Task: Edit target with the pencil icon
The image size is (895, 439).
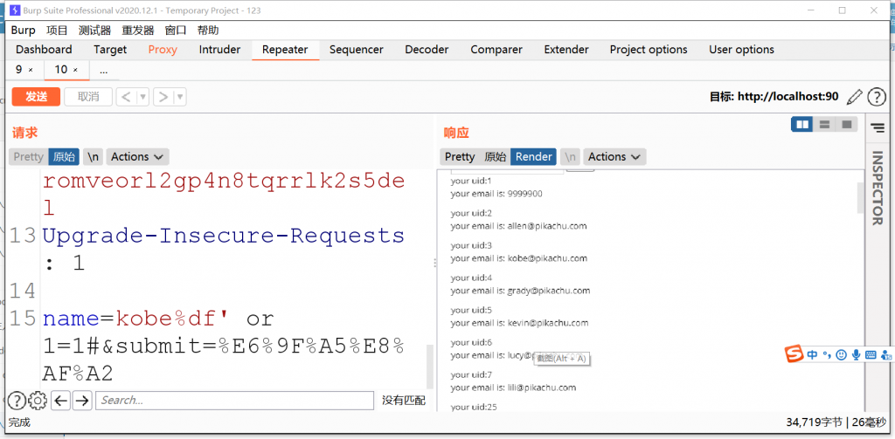Action: pos(854,96)
